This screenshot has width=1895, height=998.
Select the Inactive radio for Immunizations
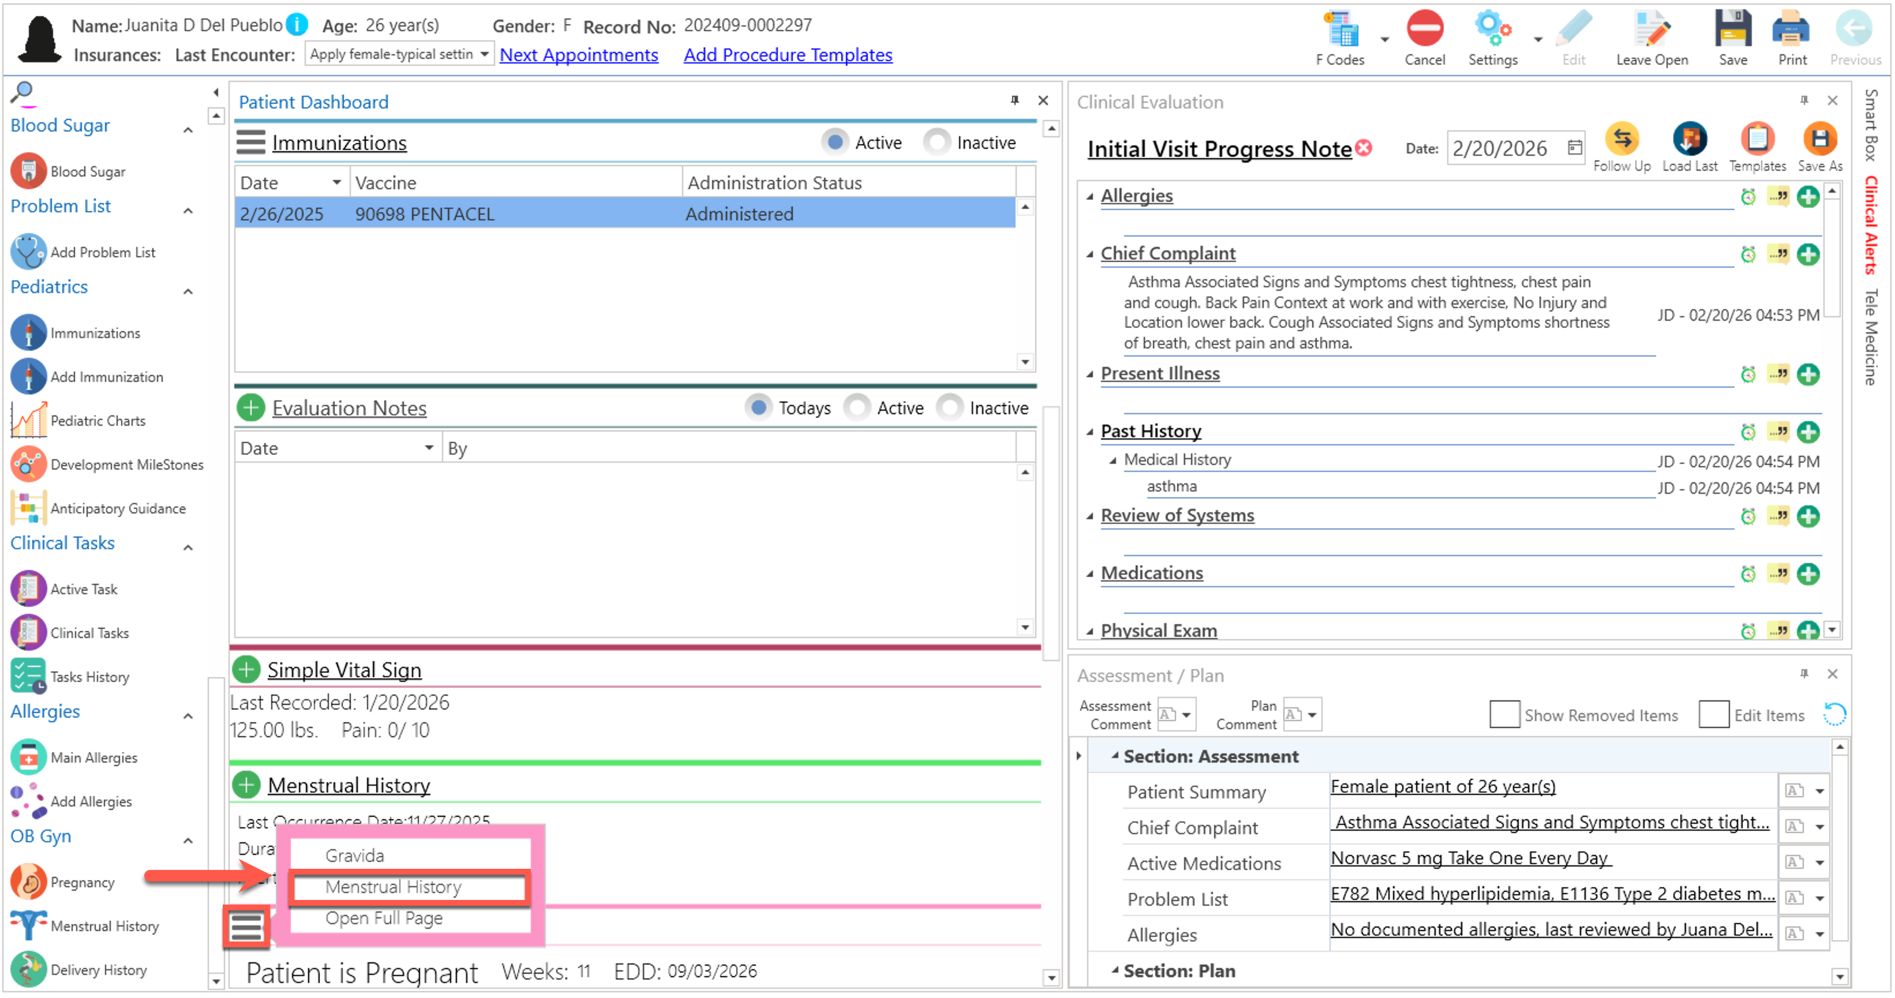click(x=937, y=142)
